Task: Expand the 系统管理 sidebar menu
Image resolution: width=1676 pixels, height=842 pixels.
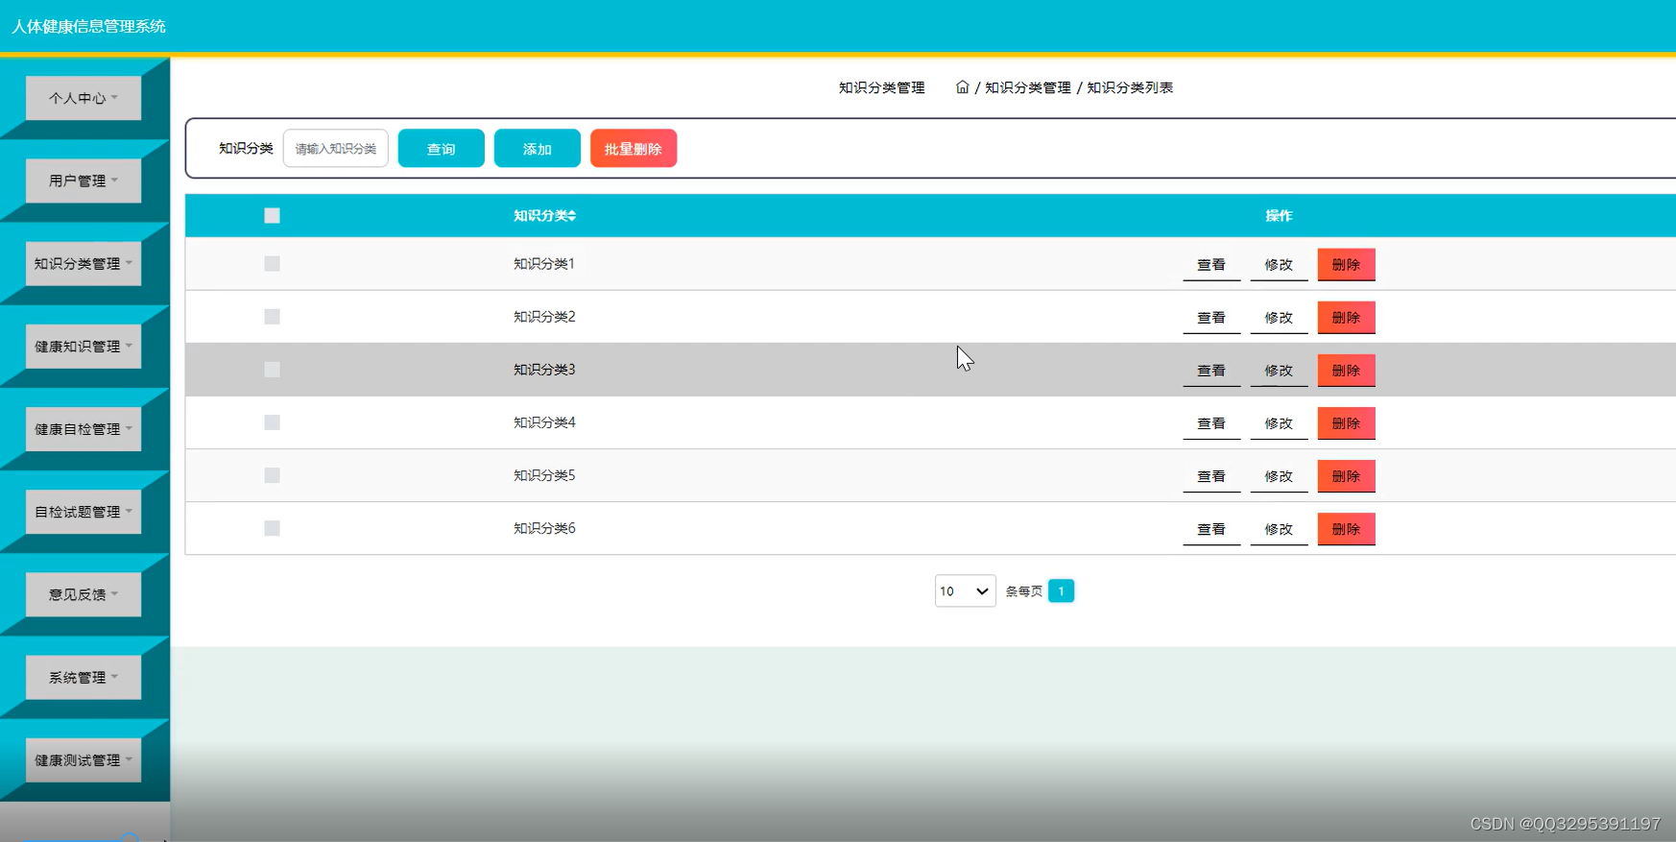Action: pos(84,678)
